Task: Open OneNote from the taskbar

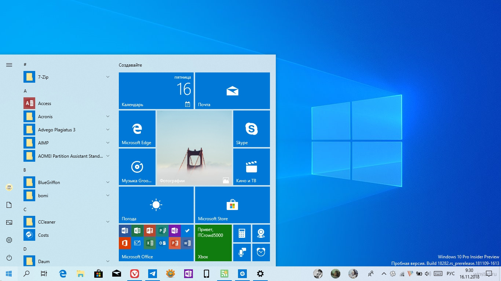Action: 189,274
